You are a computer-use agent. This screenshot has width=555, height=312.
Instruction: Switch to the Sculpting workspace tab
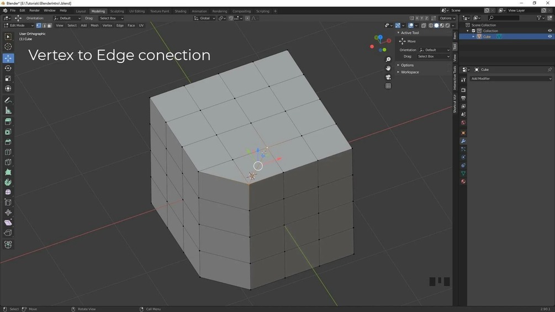117,11
